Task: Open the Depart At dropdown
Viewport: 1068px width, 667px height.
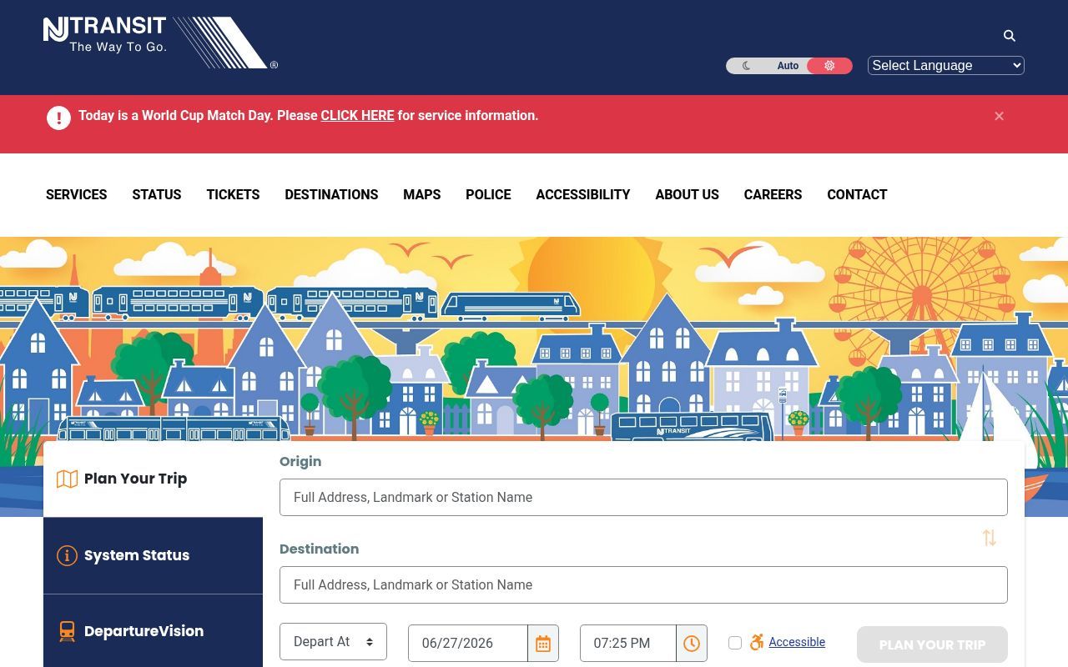Action: tap(333, 641)
